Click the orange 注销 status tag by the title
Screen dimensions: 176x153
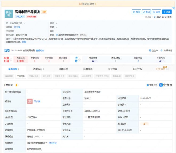tap(44, 12)
